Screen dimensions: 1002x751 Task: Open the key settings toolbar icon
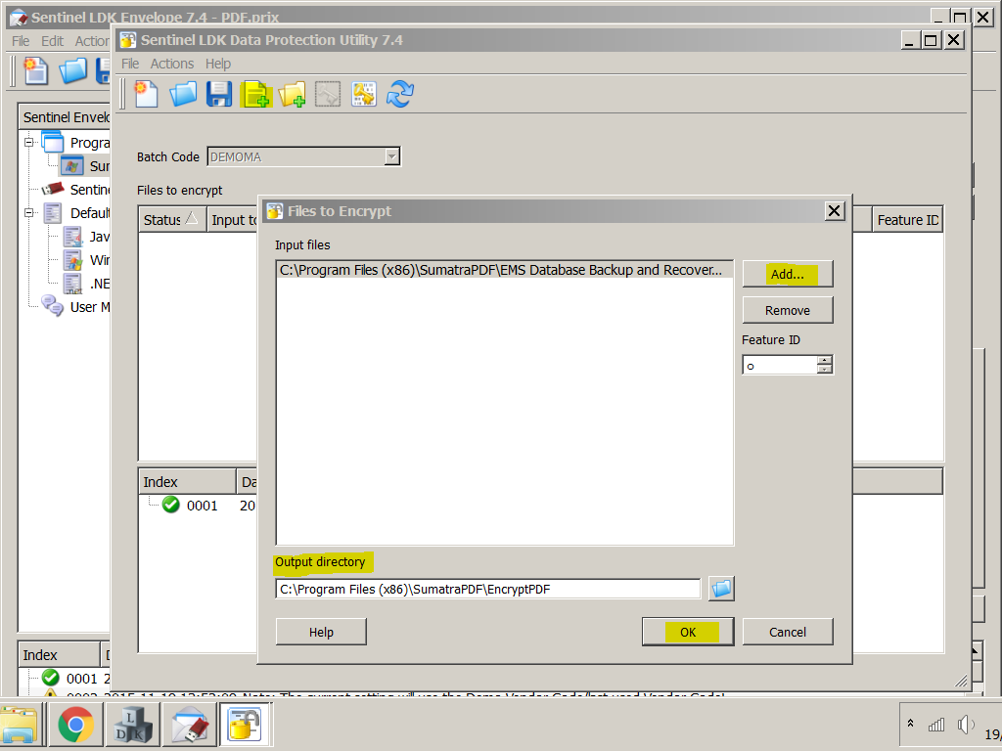pyautogui.click(x=364, y=94)
